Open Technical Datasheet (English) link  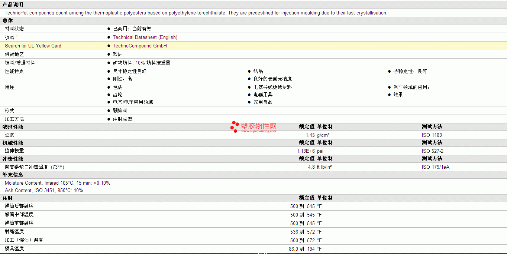[x=145, y=37]
